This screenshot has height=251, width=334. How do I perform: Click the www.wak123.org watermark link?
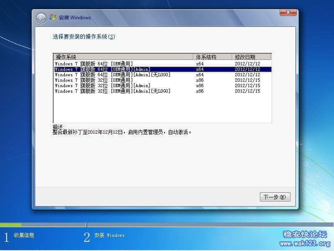point(305,244)
